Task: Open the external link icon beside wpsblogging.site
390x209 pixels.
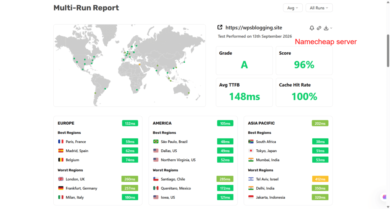Action: click(x=220, y=27)
